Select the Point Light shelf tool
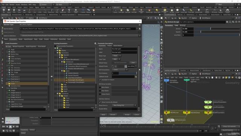 pos(121,11)
